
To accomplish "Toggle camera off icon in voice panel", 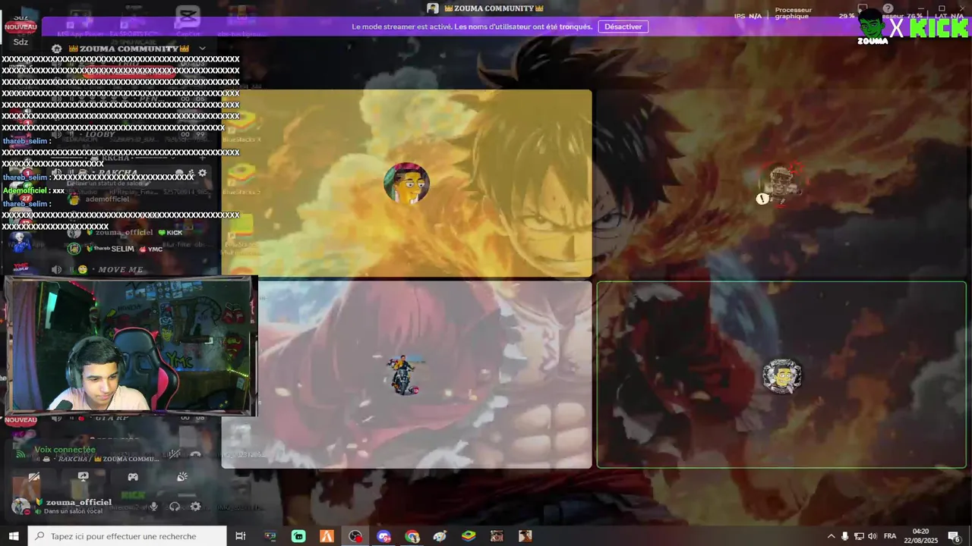I will (x=34, y=477).
